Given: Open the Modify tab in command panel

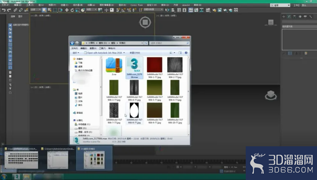Looking at the screenshot, I should (x=289, y=17).
